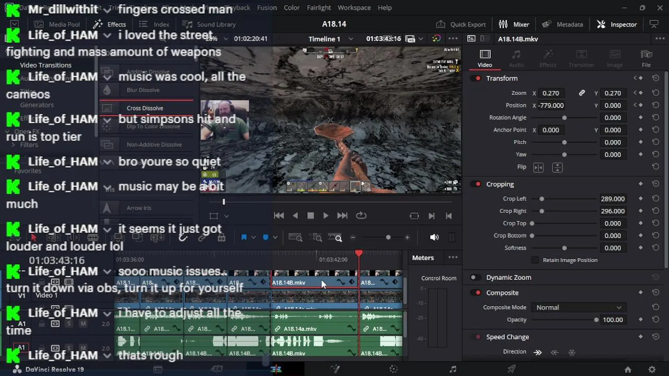Open the Timeline 1 dropdown
This screenshot has width=669, height=376.
coord(331,39)
